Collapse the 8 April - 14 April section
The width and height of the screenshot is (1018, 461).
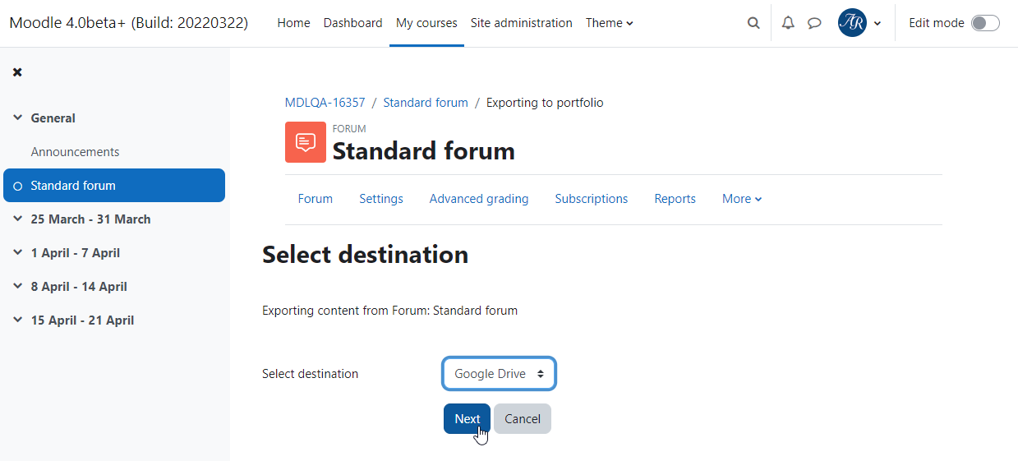click(x=18, y=287)
